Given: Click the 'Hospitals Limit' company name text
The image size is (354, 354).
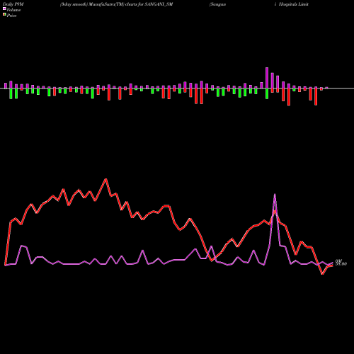Looking at the screenshot, I should pos(294,4).
